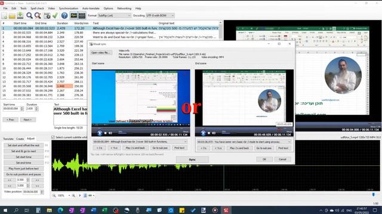382x214 pixels.
Task: Toggle the video player display toolbar icon
Action: coord(82,15)
